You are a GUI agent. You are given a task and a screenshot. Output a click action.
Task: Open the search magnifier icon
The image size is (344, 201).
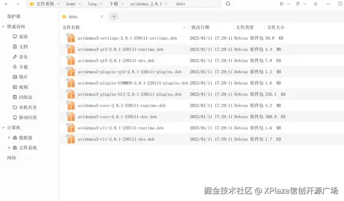[228, 4]
